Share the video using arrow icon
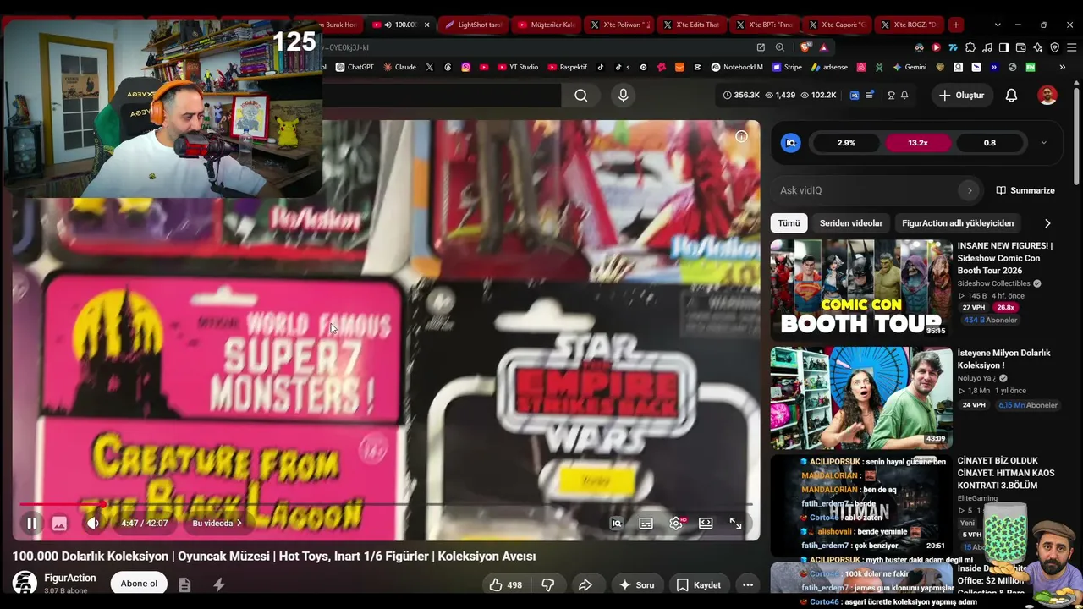The height and width of the screenshot is (609, 1083). (x=585, y=584)
